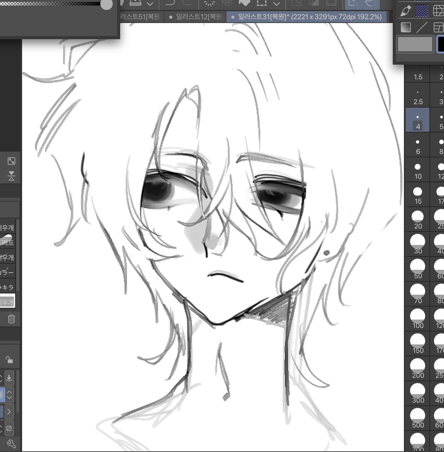
Task: Select brush size 2.5 preset
Action: point(418,96)
